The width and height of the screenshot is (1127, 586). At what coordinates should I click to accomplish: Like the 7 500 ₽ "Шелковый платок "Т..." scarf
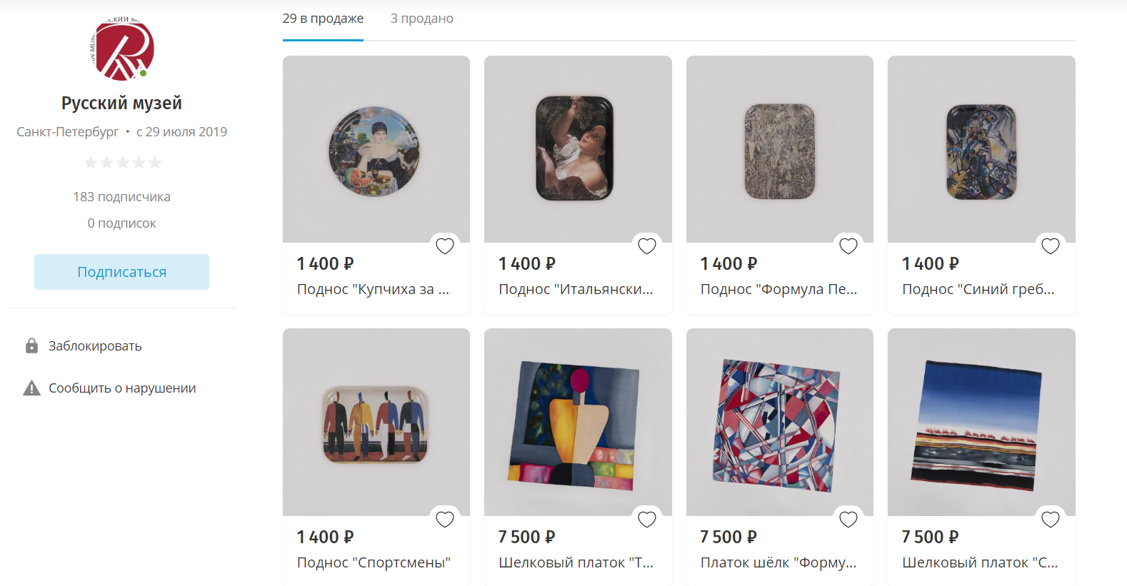(x=647, y=520)
